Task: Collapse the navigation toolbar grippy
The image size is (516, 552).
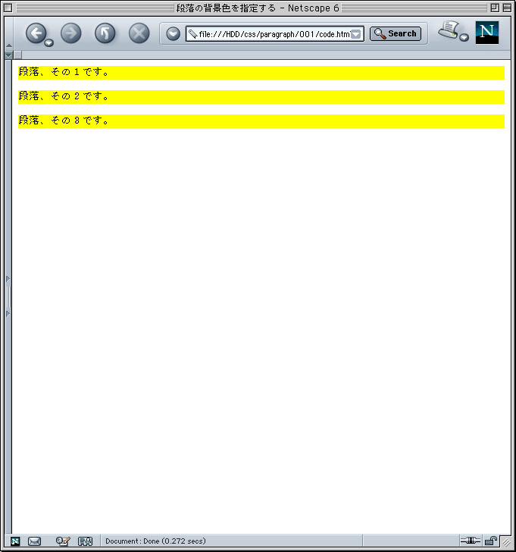Action: coord(9,45)
